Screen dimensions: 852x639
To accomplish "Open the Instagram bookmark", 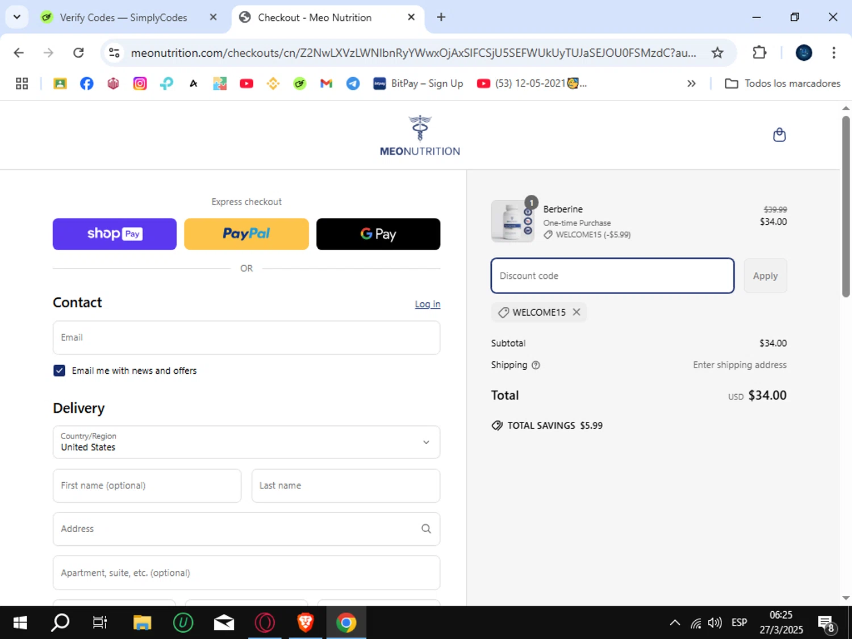I will (140, 83).
